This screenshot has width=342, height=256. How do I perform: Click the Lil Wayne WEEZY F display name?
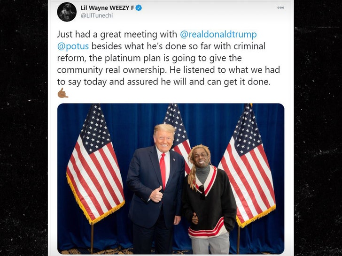(107, 8)
